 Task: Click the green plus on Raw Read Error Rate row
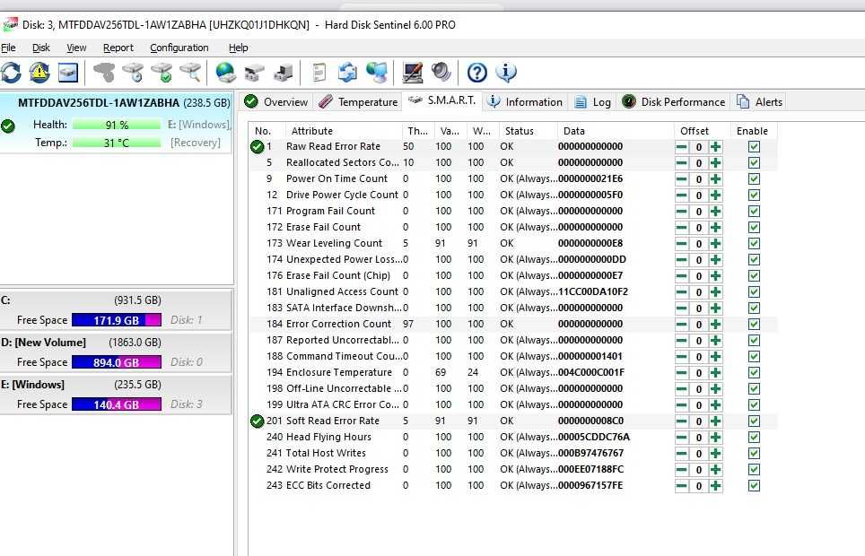point(715,147)
